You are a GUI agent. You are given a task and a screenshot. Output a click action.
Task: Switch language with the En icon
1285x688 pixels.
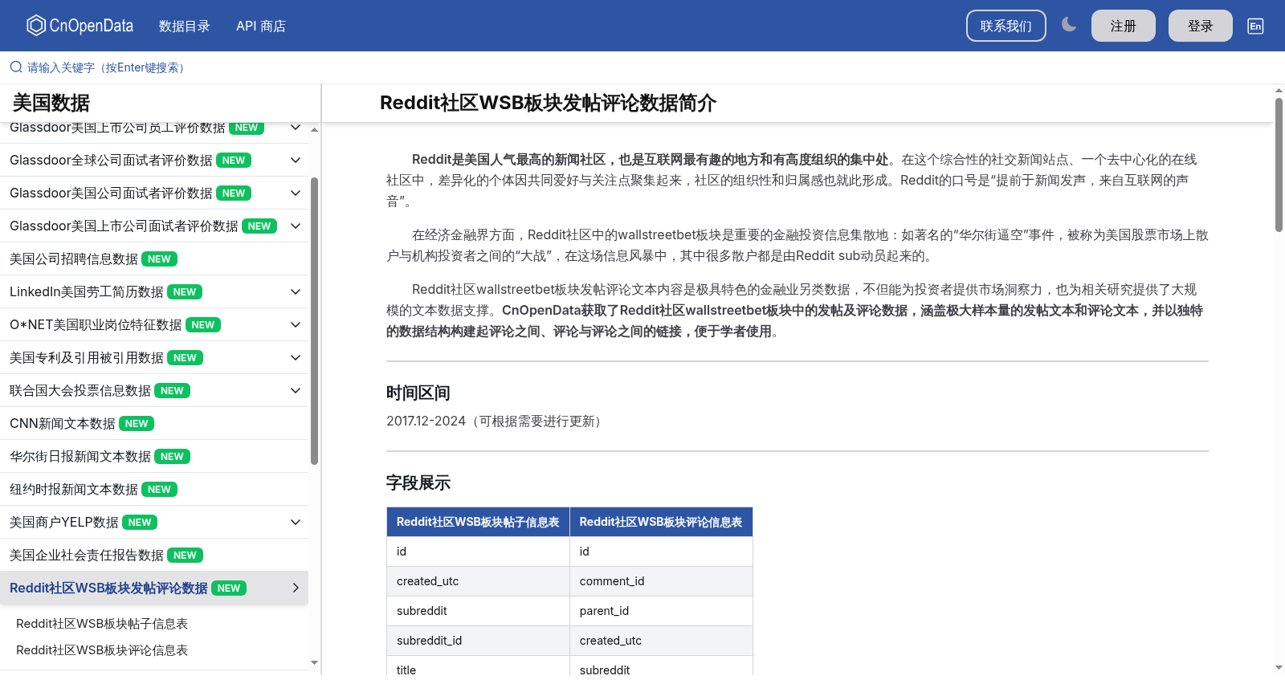coord(1255,26)
